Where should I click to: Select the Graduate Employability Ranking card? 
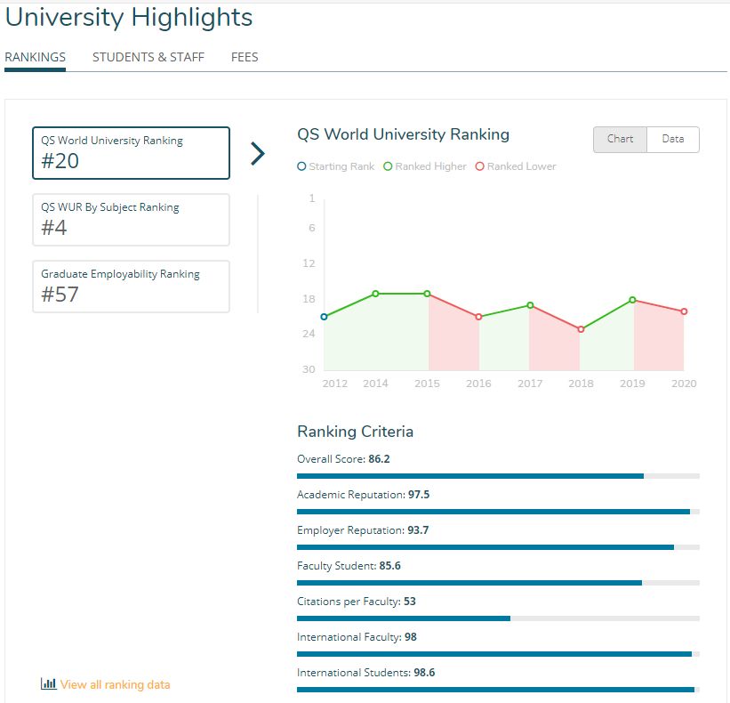[x=131, y=286]
